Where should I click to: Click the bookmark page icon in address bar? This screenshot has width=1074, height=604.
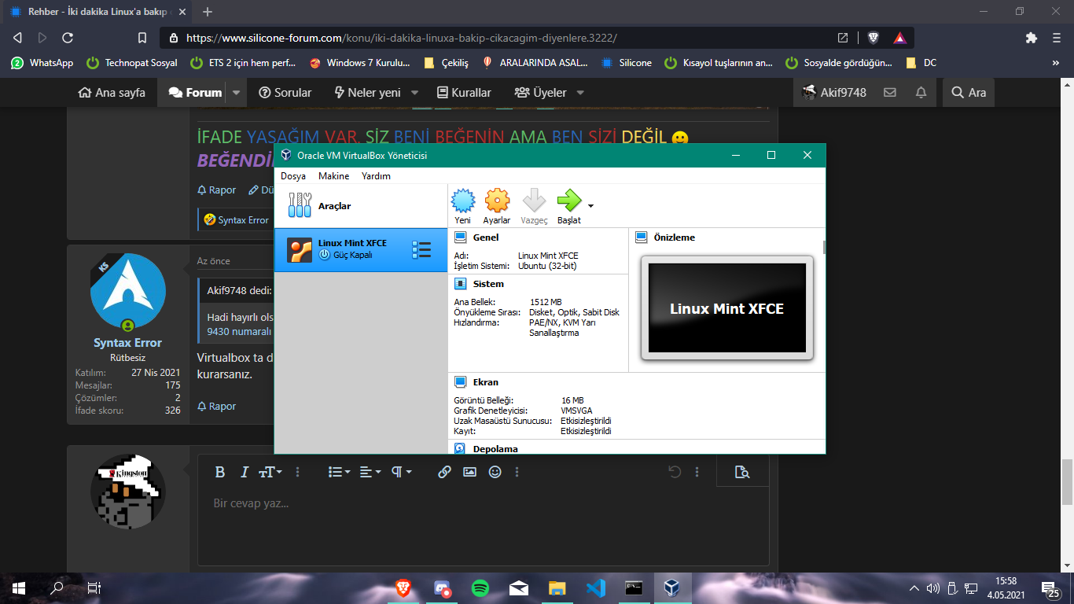click(x=142, y=38)
